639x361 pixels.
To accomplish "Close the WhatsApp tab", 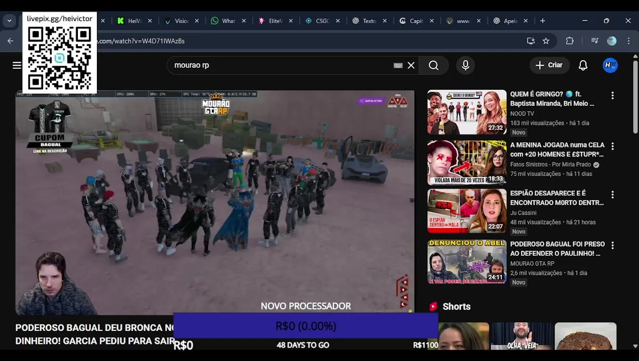I will pyautogui.click(x=244, y=21).
